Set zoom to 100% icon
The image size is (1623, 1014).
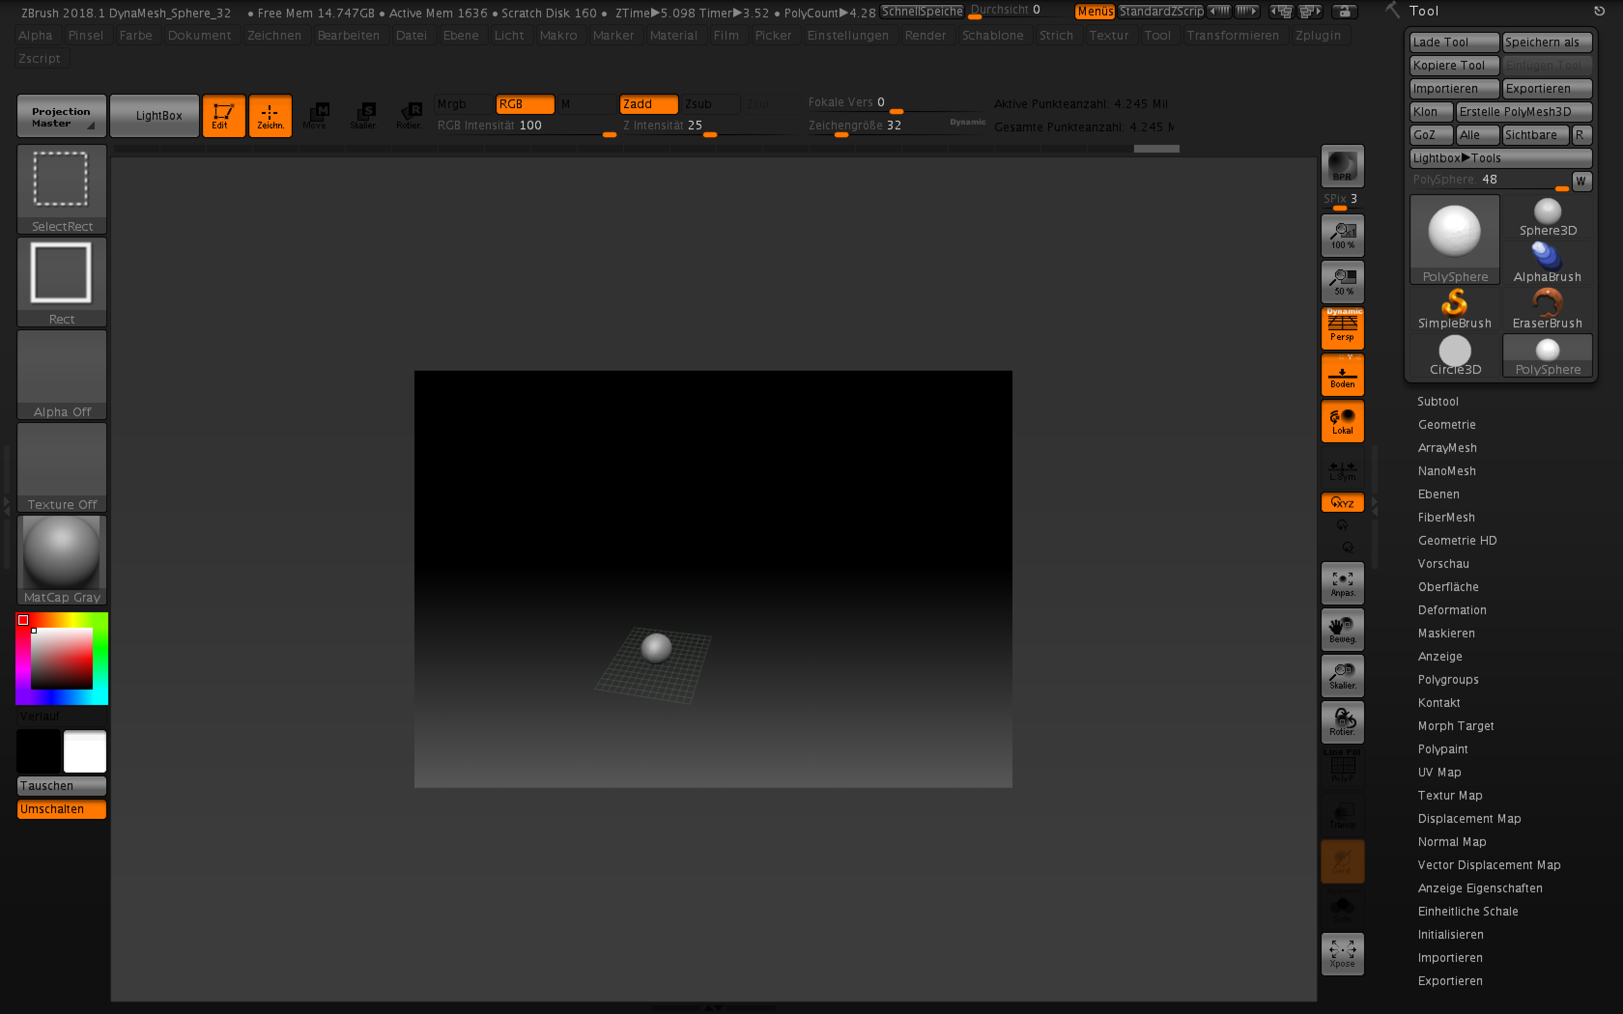coord(1342,236)
